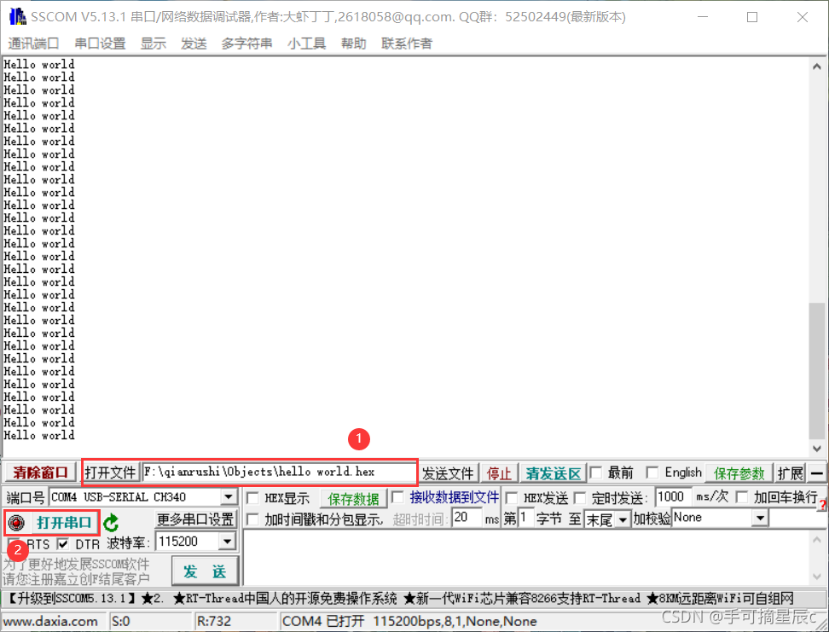The image size is (829, 632).
Task: Click the red serial port status indicator
Action: pos(16,523)
